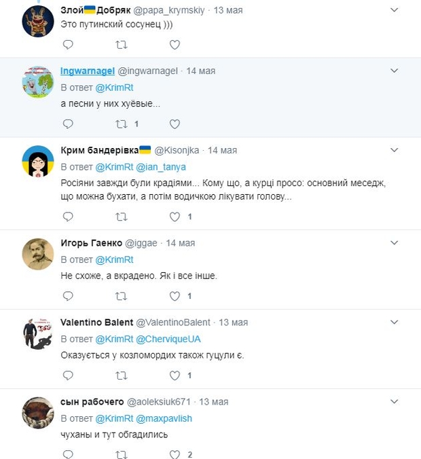Retweet Ingwarnagel's tweet about songs
The image size is (421, 459).
(122, 124)
